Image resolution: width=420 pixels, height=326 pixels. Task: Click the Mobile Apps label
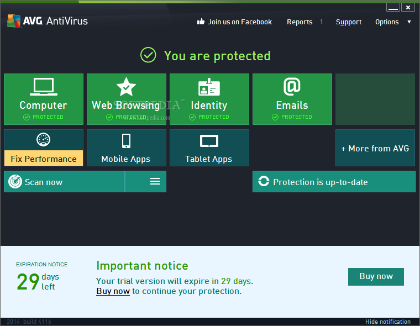click(x=126, y=159)
